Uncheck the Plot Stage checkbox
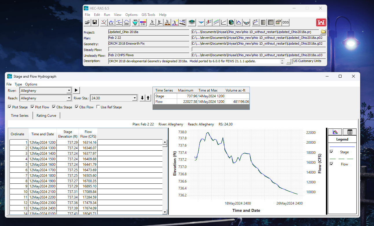The image size is (374, 226). (x=10, y=107)
